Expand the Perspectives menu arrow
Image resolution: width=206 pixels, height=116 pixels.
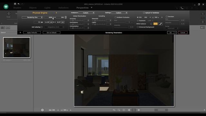91,8
